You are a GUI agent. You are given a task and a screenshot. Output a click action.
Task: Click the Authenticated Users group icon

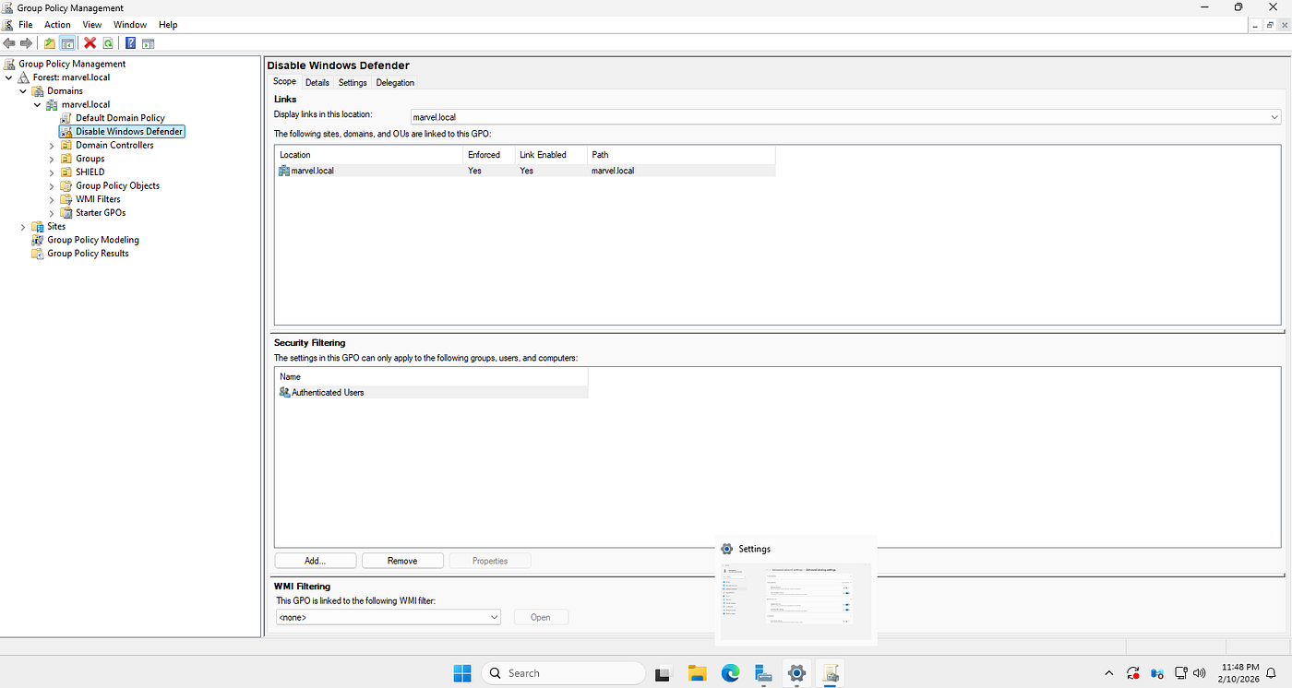tap(284, 392)
